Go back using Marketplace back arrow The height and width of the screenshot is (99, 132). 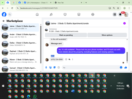pos(4,21)
